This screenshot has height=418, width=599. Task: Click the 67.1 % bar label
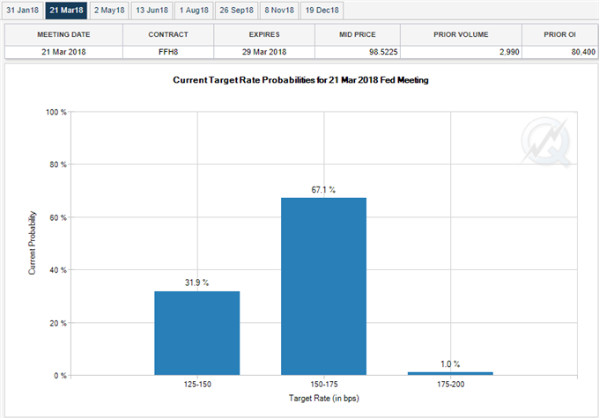[x=323, y=190]
